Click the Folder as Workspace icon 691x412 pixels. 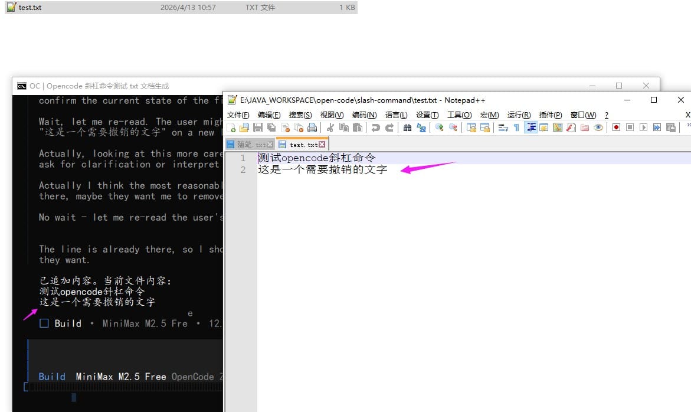pos(585,127)
